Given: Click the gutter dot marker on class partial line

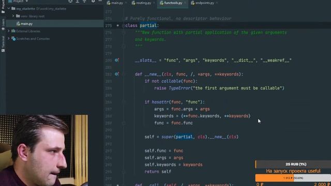Looking at the screenshot, I should (118, 25).
